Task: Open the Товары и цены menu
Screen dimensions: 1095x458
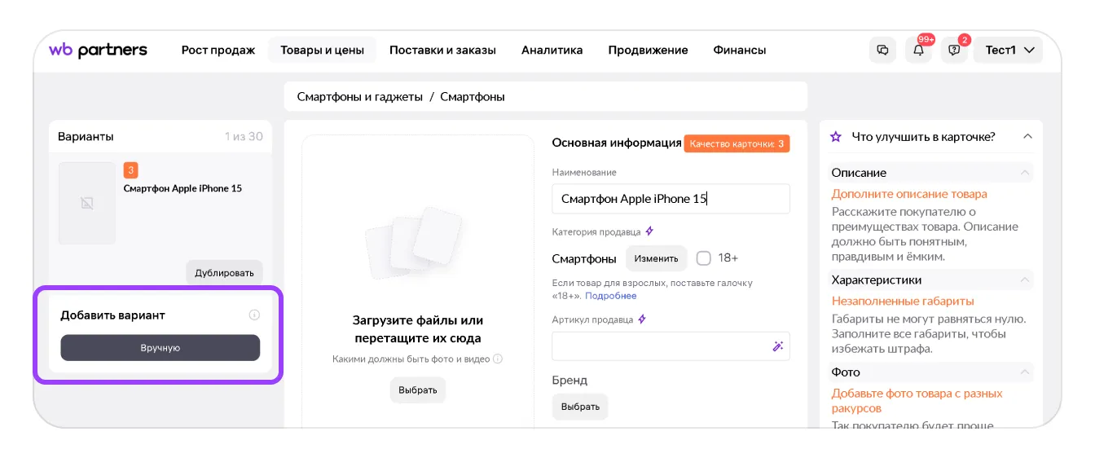Action: click(322, 51)
